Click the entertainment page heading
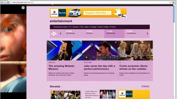The height and width of the screenshot is (99, 177). click(61, 21)
